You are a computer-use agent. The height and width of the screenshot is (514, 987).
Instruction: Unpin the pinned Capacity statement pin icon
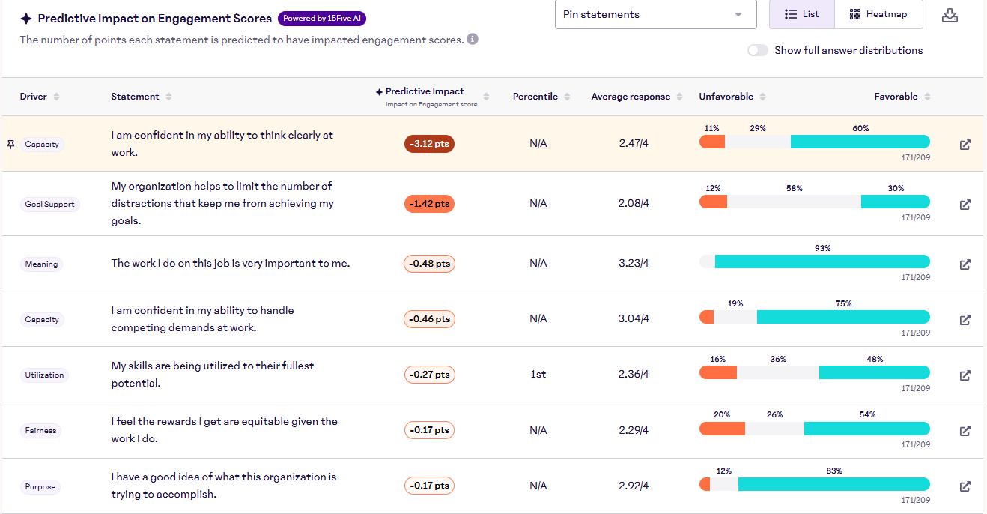(x=10, y=144)
